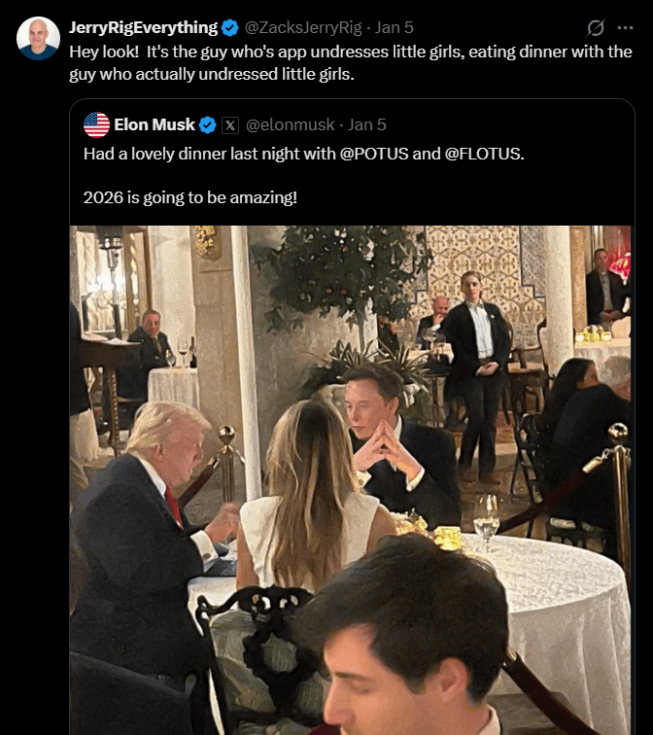Click JerryRigEverything's blue verified badge
Screen dimensions: 653x735
pos(230,27)
